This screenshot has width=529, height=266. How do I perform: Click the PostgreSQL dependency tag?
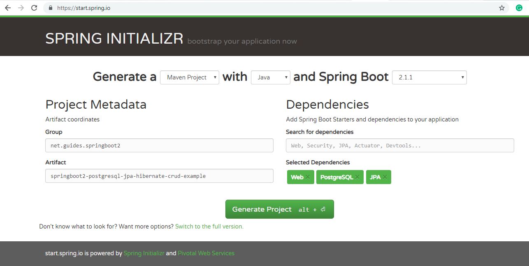[340, 177]
